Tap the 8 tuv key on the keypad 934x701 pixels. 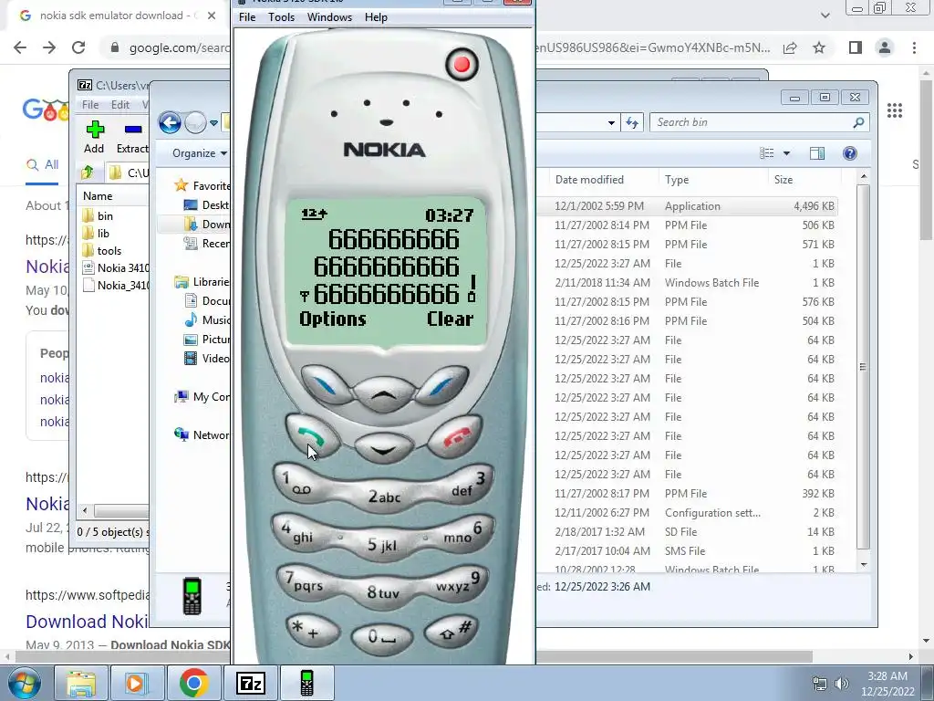tap(382, 591)
